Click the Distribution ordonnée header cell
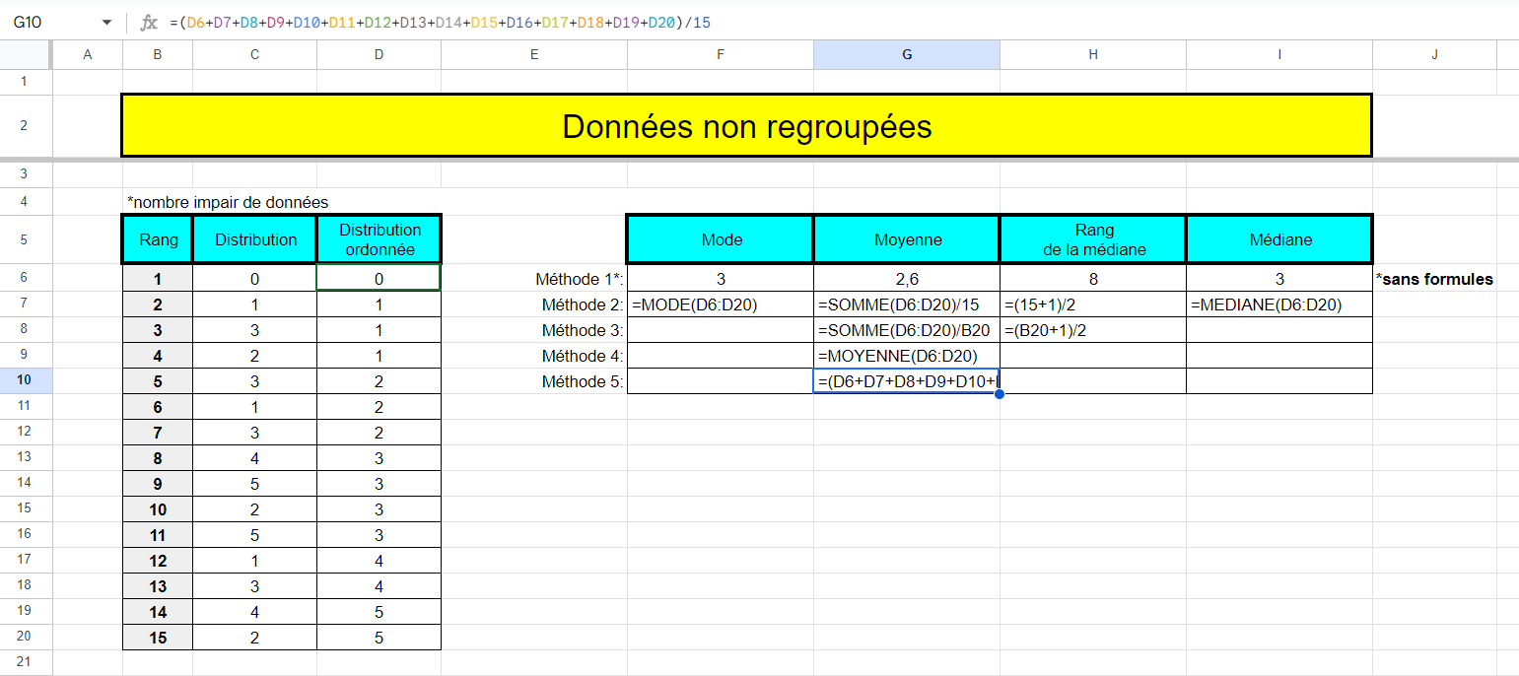The height and width of the screenshot is (676, 1519). [379, 238]
